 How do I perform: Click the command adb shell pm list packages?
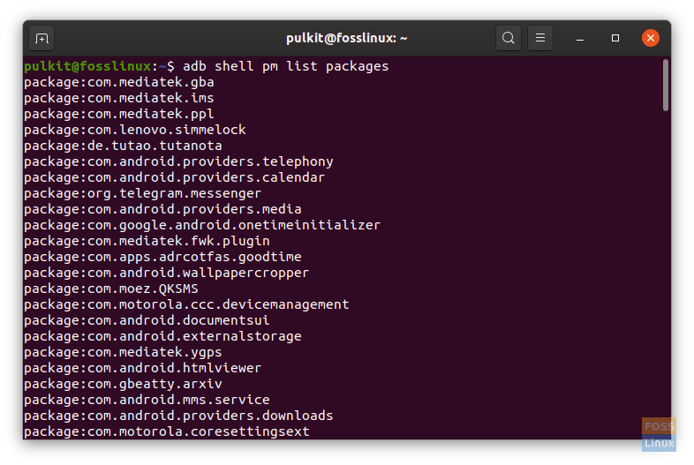[x=285, y=66]
